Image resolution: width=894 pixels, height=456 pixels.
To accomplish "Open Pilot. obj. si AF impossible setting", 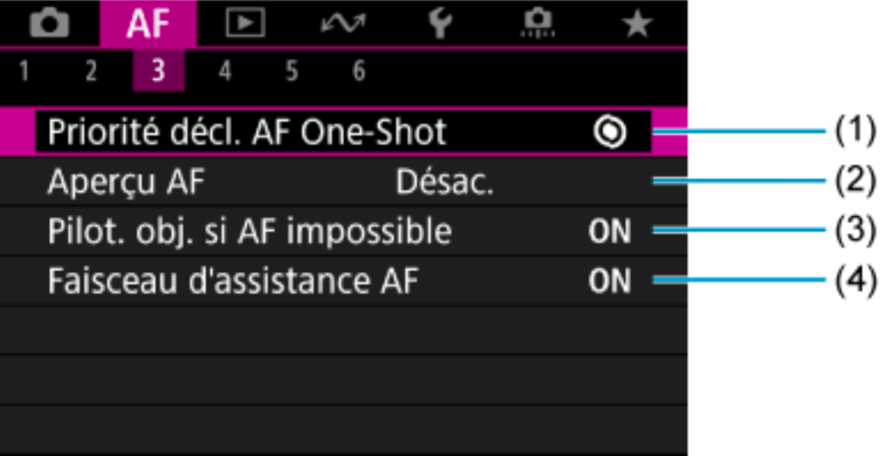I will tap(250, 232).
